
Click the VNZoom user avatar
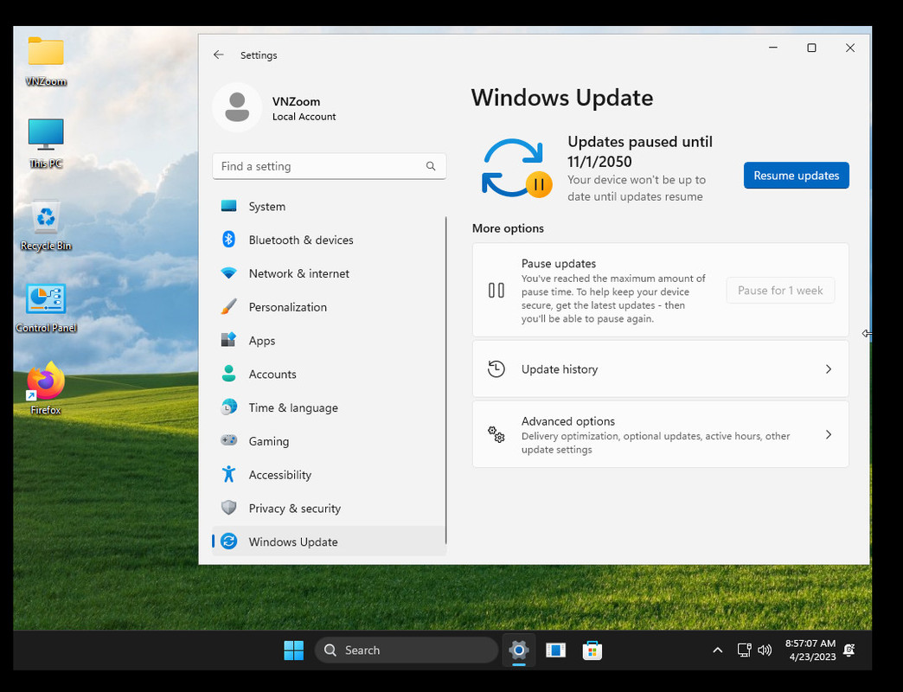tap(237, 107)
